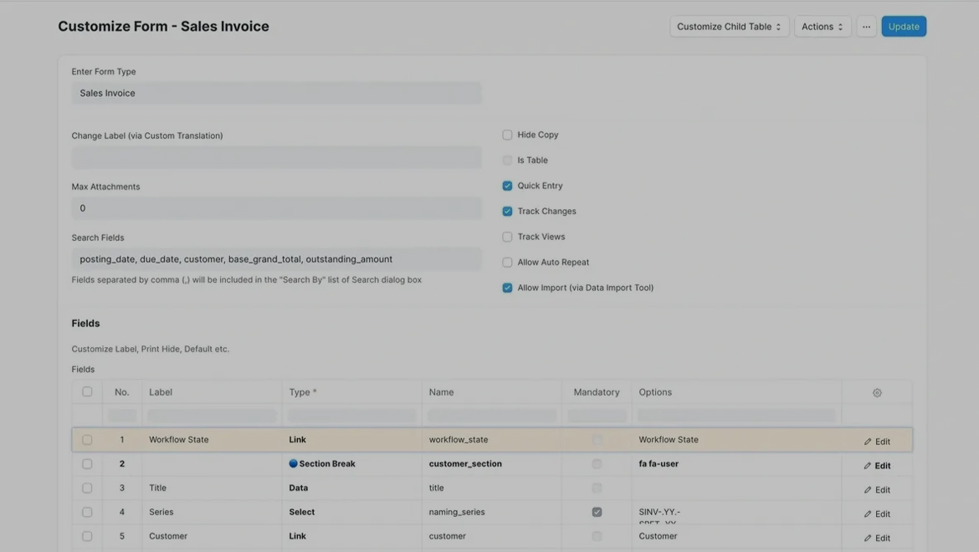Enable the Hide Copy checkbox
Image resolution: width=979 pixels, height=552 pixels.
[507, 135]
